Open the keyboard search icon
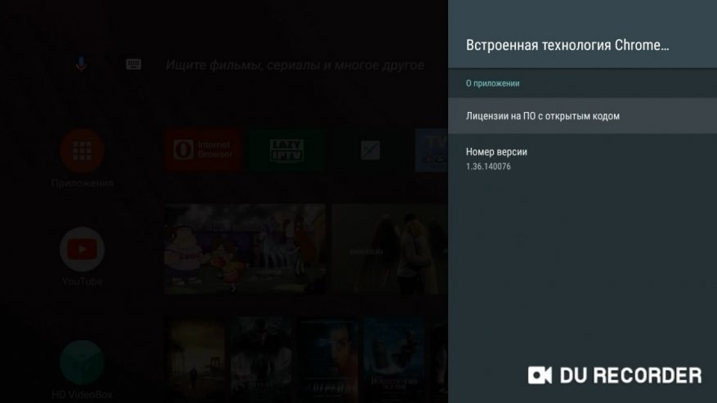Screen dimensions: 717x403 [x=133, y=64]
